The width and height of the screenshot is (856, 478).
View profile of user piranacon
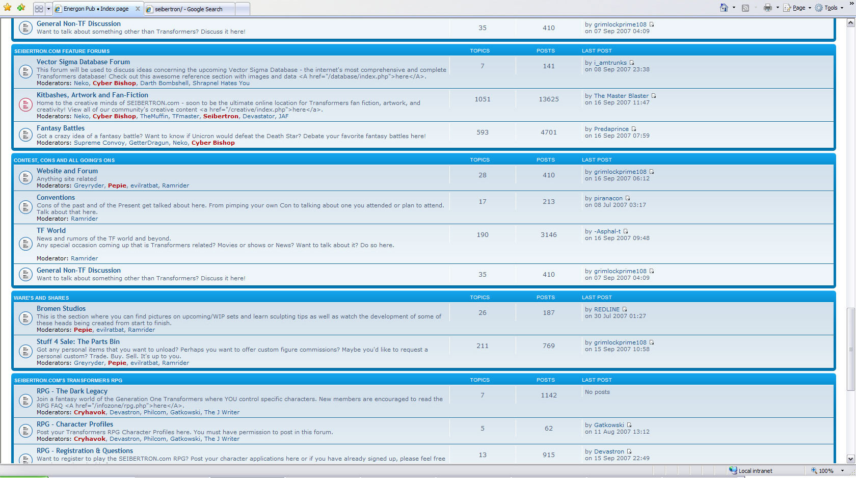(x=608, y=198)
